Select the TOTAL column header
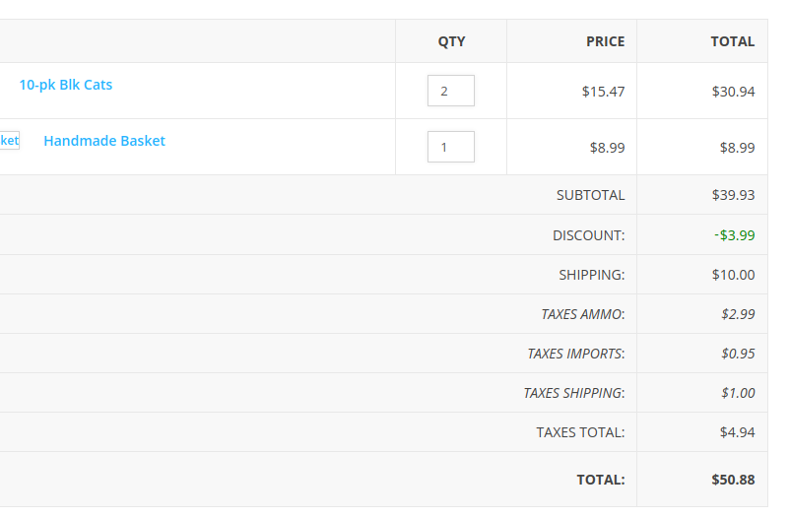Screen dimensions: 790x519 pos(733,41)
